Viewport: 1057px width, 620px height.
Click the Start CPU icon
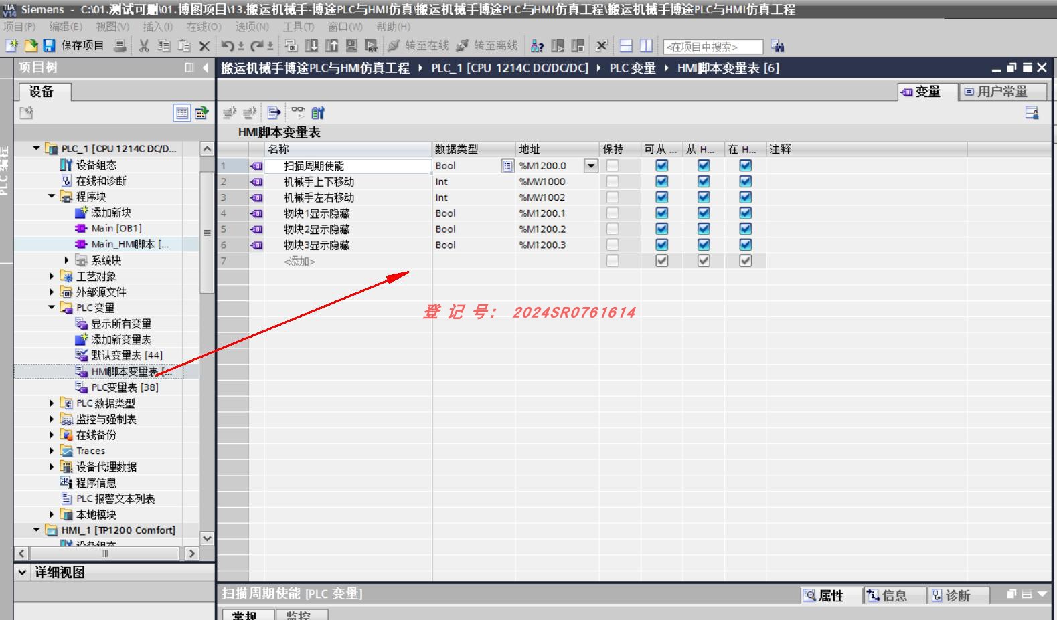coord(558,46)
